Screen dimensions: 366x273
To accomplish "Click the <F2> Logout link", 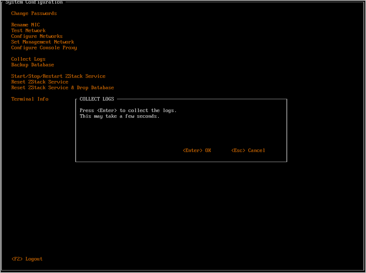I will click(x=27, y=259).
